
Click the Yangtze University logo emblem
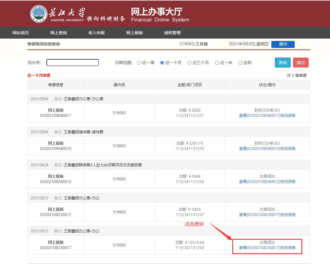click(39, 14)
